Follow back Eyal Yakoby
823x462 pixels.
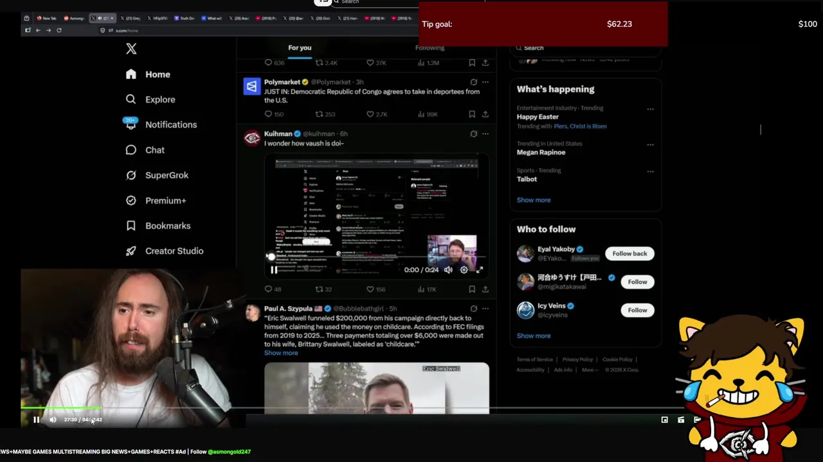(x=629, y=253)
